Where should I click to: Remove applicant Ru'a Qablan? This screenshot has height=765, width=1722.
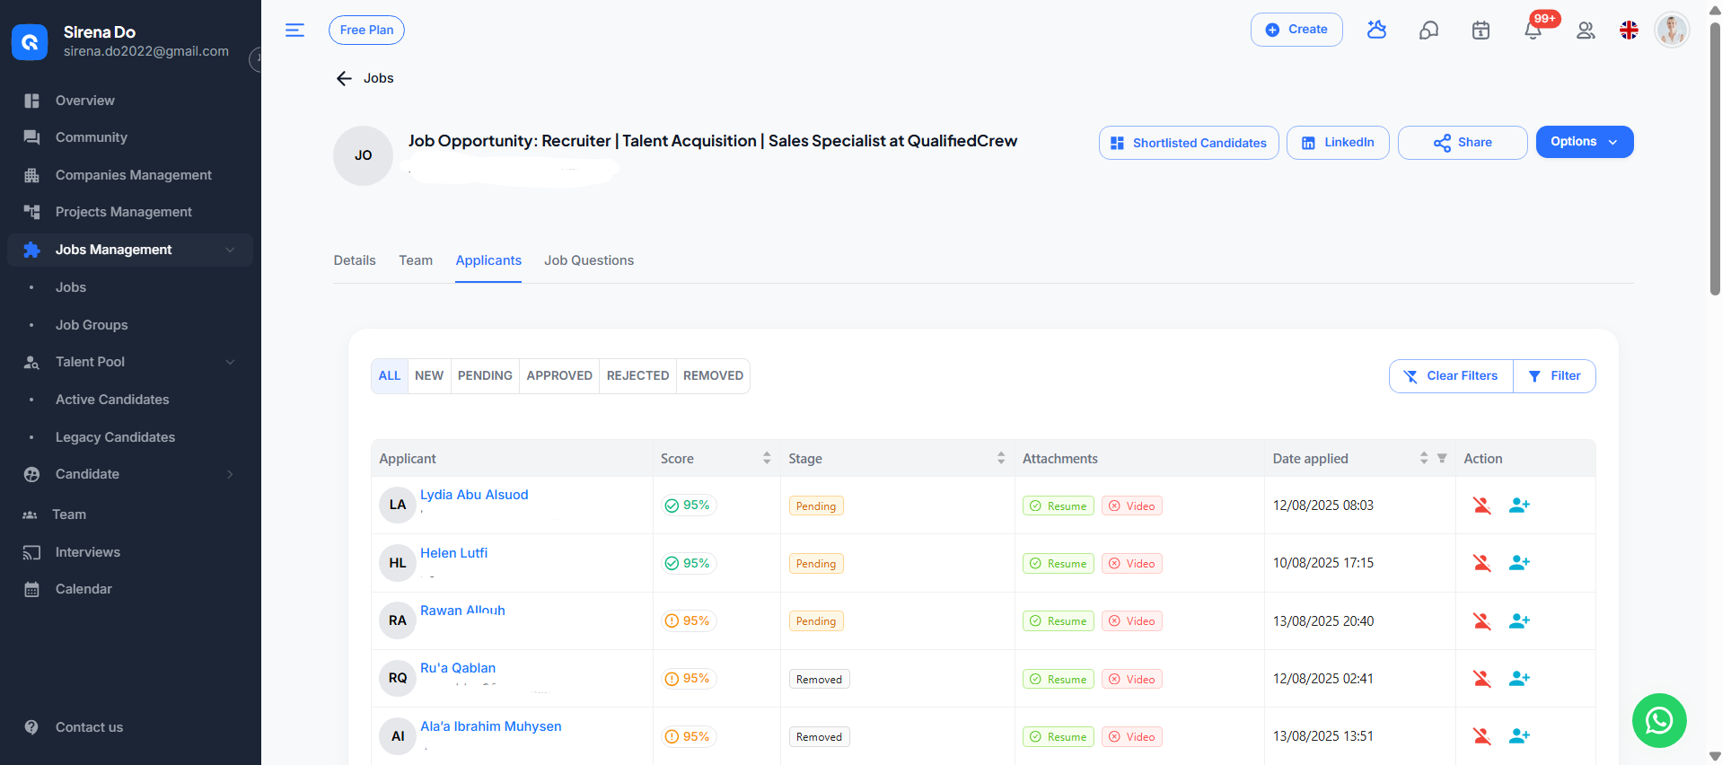pos(1481,679)
